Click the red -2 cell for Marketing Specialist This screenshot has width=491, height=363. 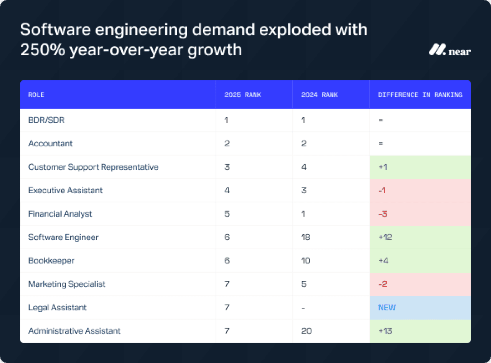pyautogui.click(x=382, y=284)
